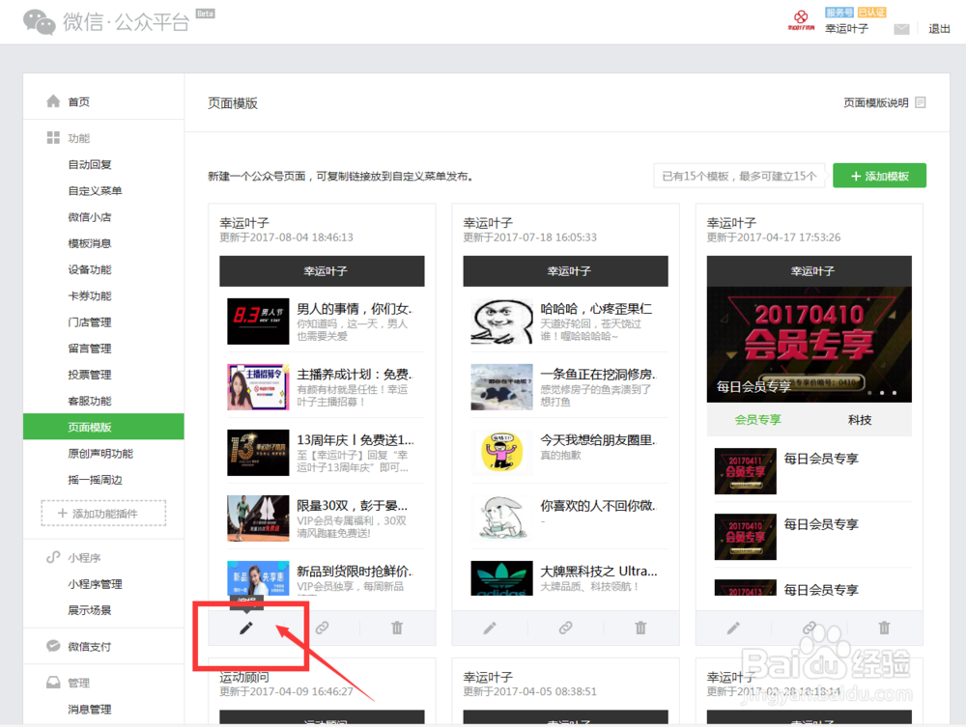Click the title 一条鱼正在挖洞修房.
This screenshot has height=727, width=966.
click(598, 375)
